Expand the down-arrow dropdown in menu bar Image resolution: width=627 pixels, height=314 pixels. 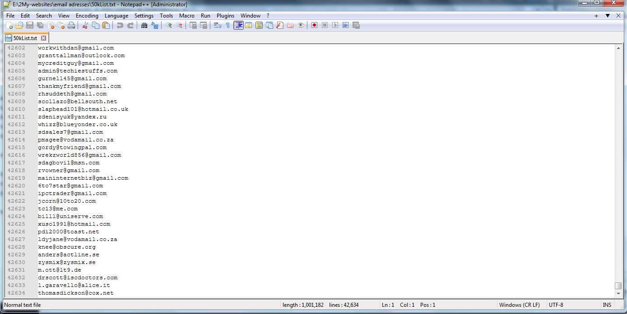[x=608, y=16]
